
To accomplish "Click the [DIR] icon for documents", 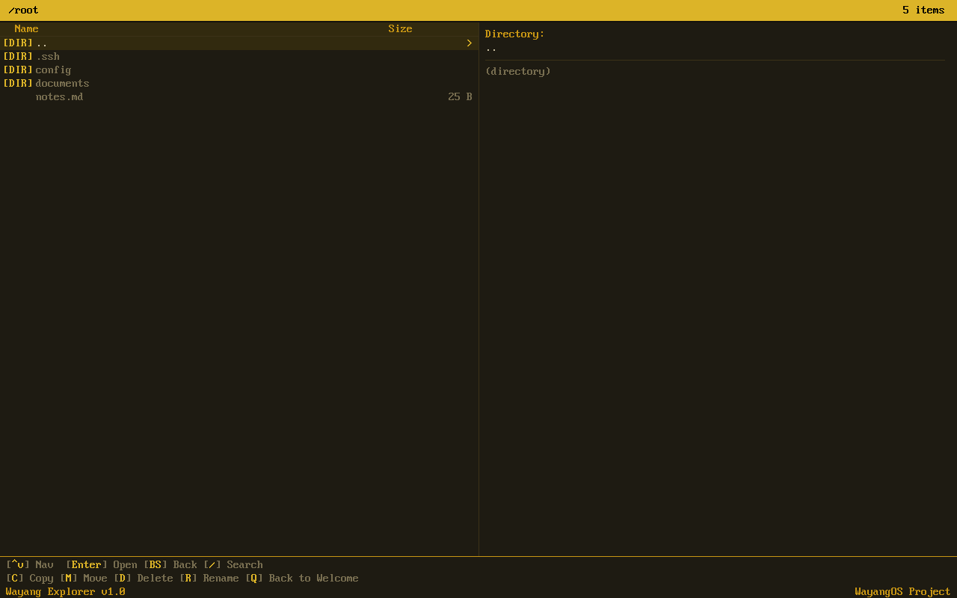I will pos(16,83).
